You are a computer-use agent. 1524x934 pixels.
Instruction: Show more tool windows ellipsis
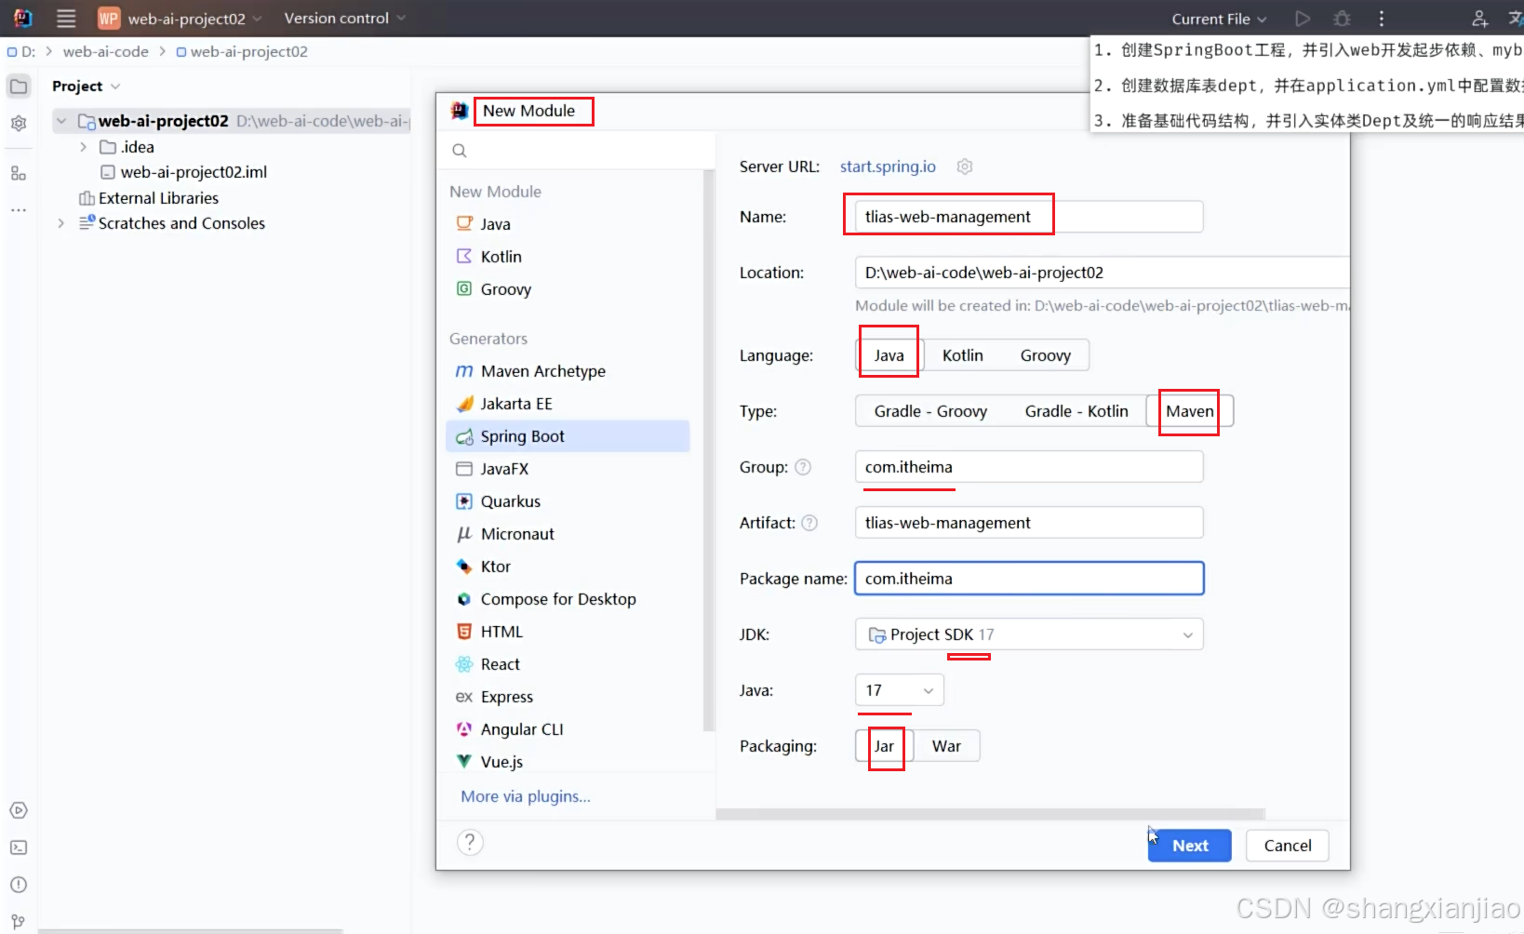[x=19, y=210]
